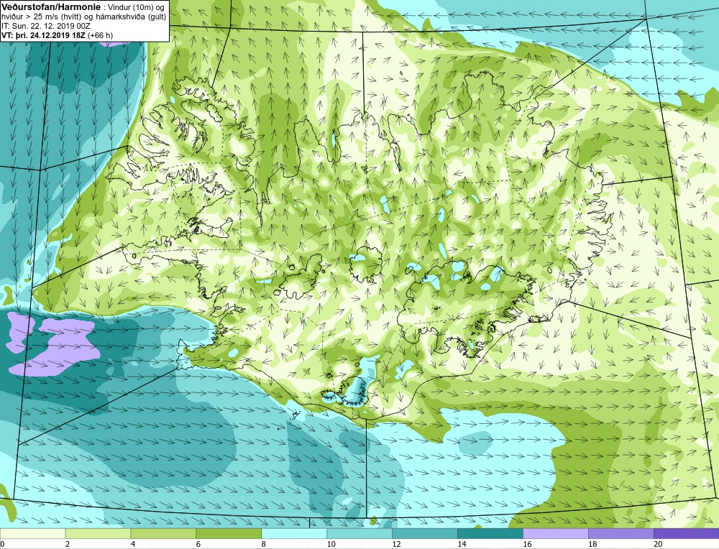This screenshot has height=549, width=719.
Task: Choose the 6–8 m/s dark green legend swatch
Action: pyautogui.click(x=229, y=533)
